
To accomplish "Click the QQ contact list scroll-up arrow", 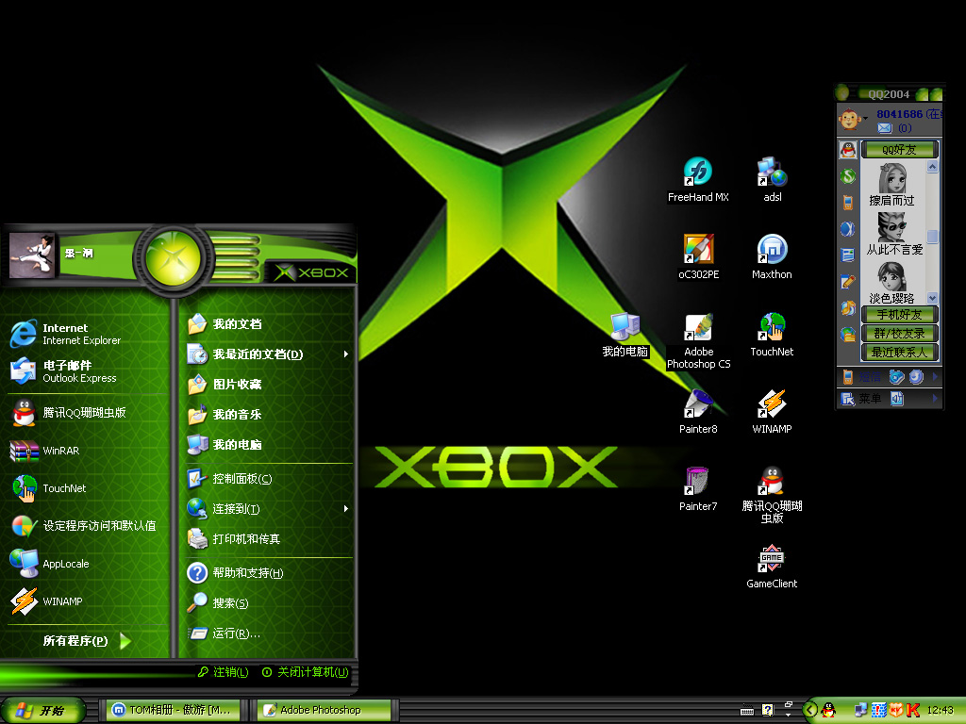I will 932,167.
